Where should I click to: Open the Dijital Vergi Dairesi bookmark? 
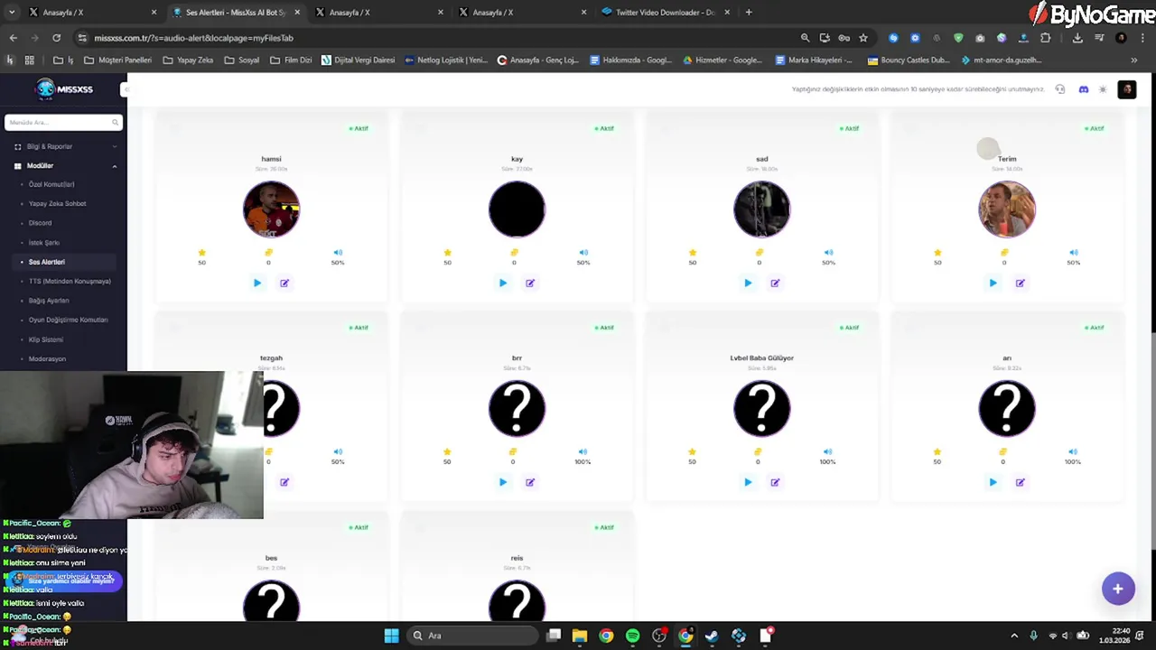tap(358, 60)
